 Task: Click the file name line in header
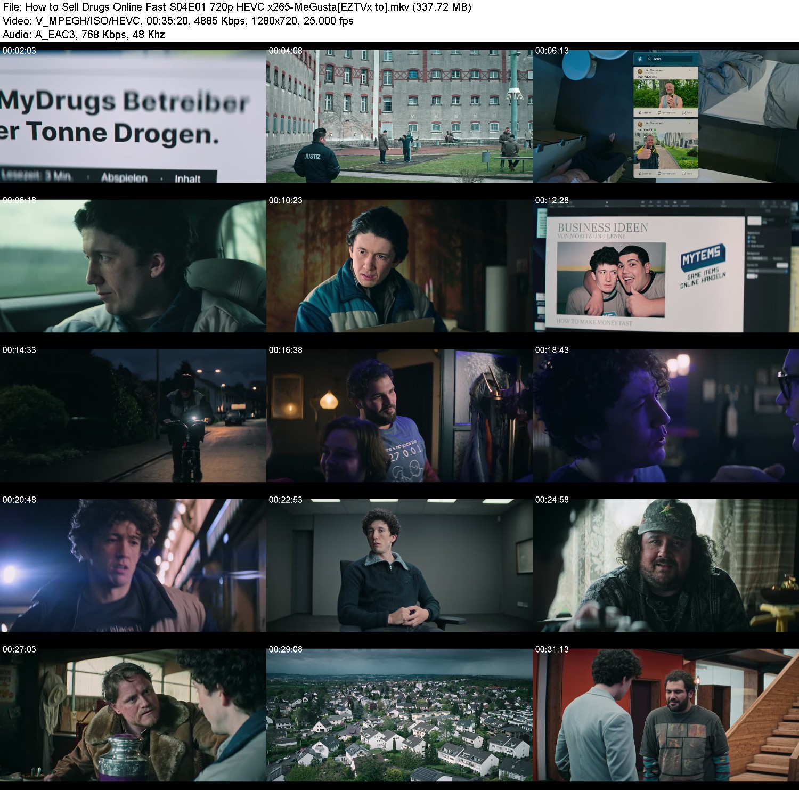point(237,7)
